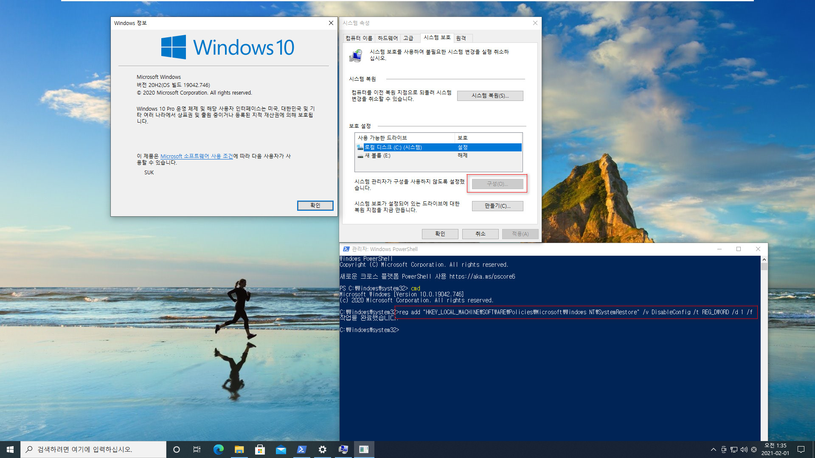Click the PowerShell scrollbar up arrow
Viewport: 815px width, 458px height.
(x=764, y=259)
